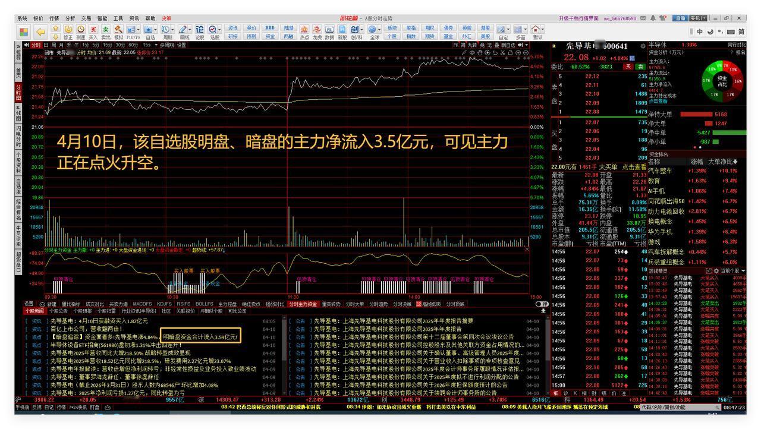
Task: Open the 数据 PE icon
Action: click(x=329, y=29)
